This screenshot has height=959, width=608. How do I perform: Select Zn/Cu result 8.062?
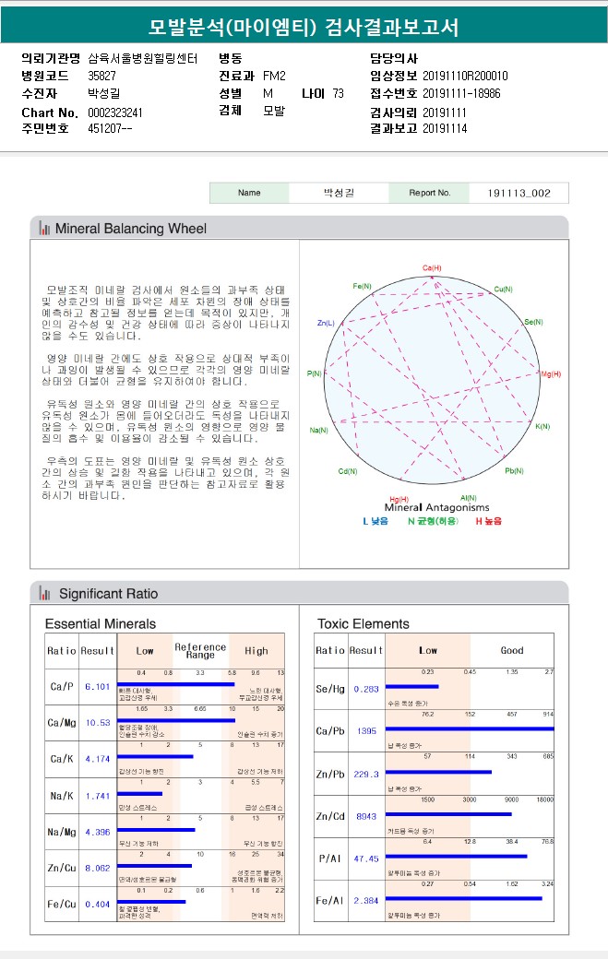[x=98, y=868]
